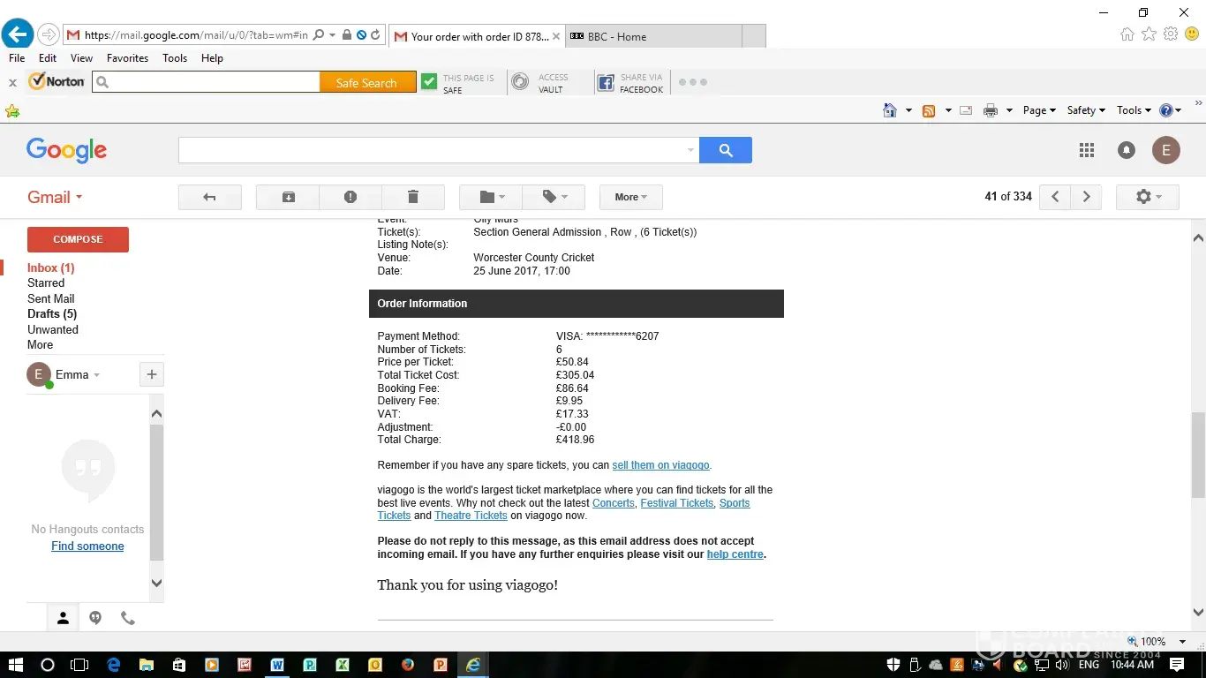Open the 'sell them on viagogo' link
Viewport: 1206px width, 678px height.
click(x=660, y=465)
